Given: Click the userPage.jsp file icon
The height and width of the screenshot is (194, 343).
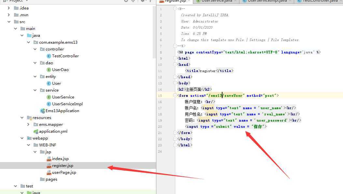Looking at the screenshot, I should [x=49, y=172].
